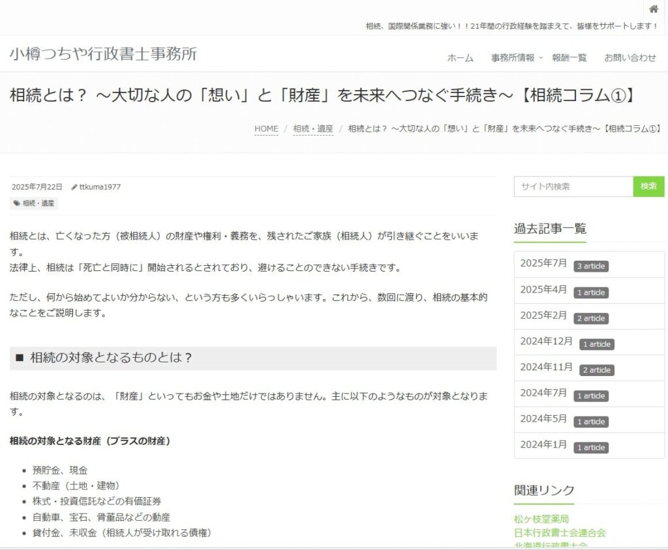Open the 報酬一覧 menu item
Image resolution: width=668 pixels, height=550 pixels.
tap(569, 58)
